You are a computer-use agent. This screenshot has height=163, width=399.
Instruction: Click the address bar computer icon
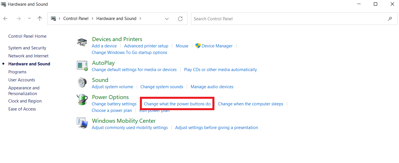tap(53, 19)
